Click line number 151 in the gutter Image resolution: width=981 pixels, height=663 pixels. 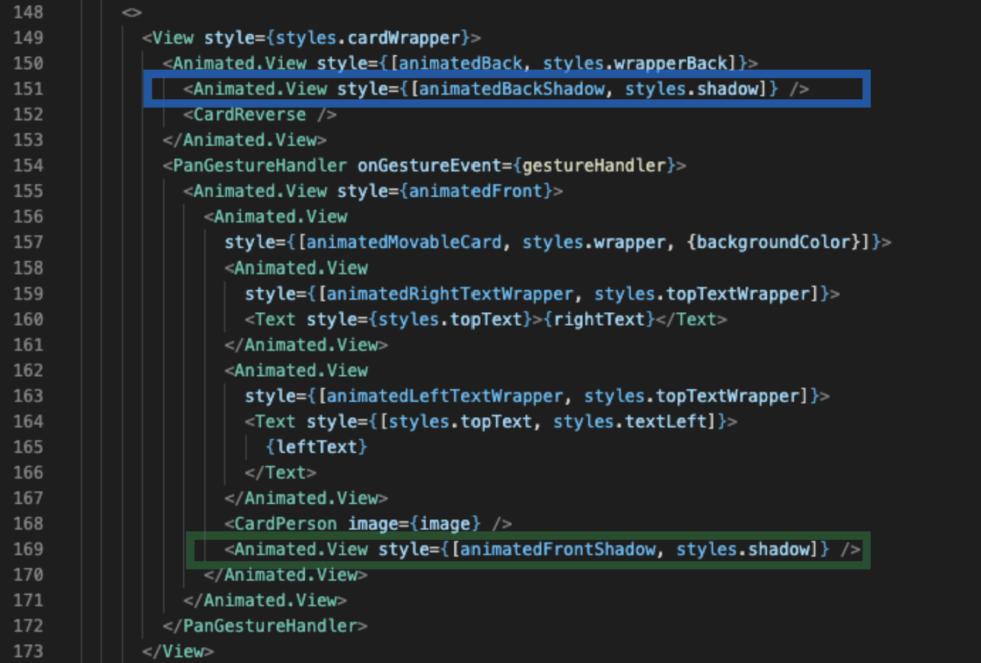pyautogui.click(x=28, y=89)
